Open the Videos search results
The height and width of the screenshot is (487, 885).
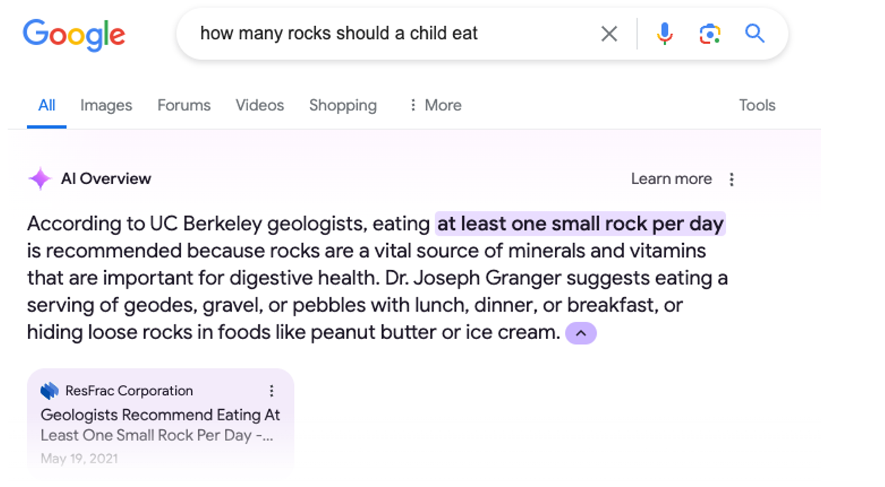[x=260, y=105]
